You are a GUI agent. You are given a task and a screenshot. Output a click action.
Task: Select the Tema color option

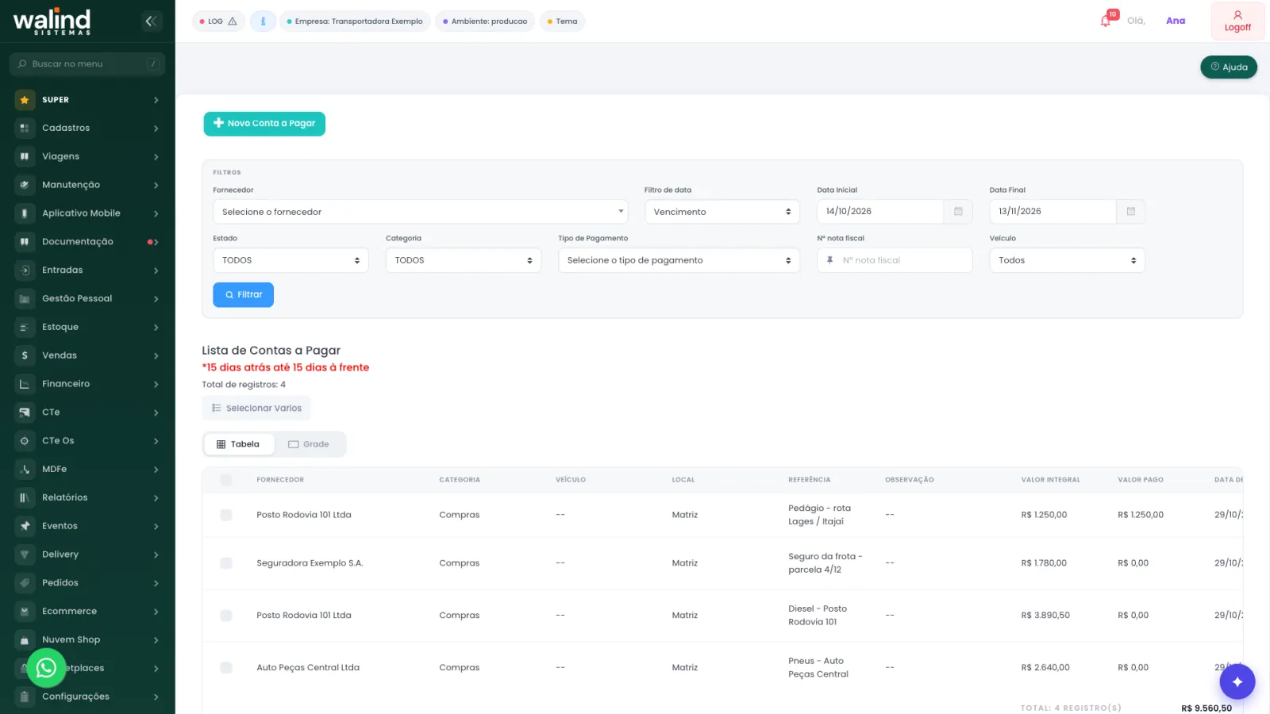[x=562, y=21]
